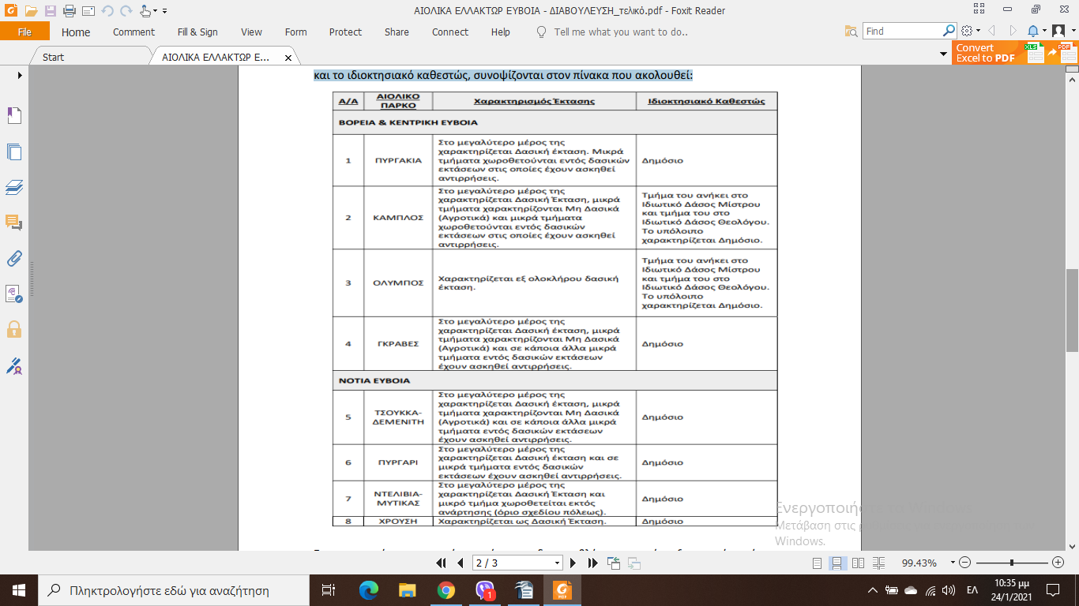Open the Connect ribbon tab

[x=450, y=32]
